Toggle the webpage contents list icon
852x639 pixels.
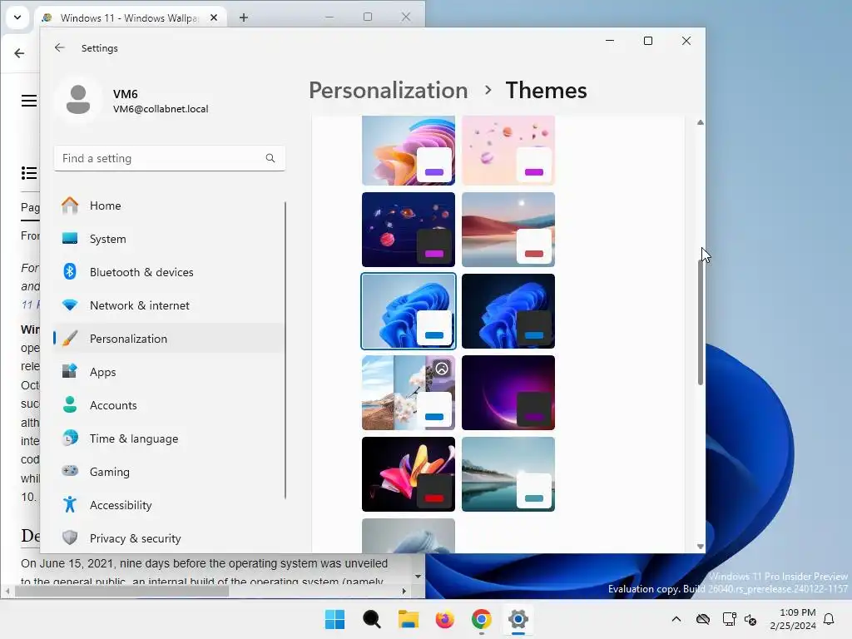point(29,173)
